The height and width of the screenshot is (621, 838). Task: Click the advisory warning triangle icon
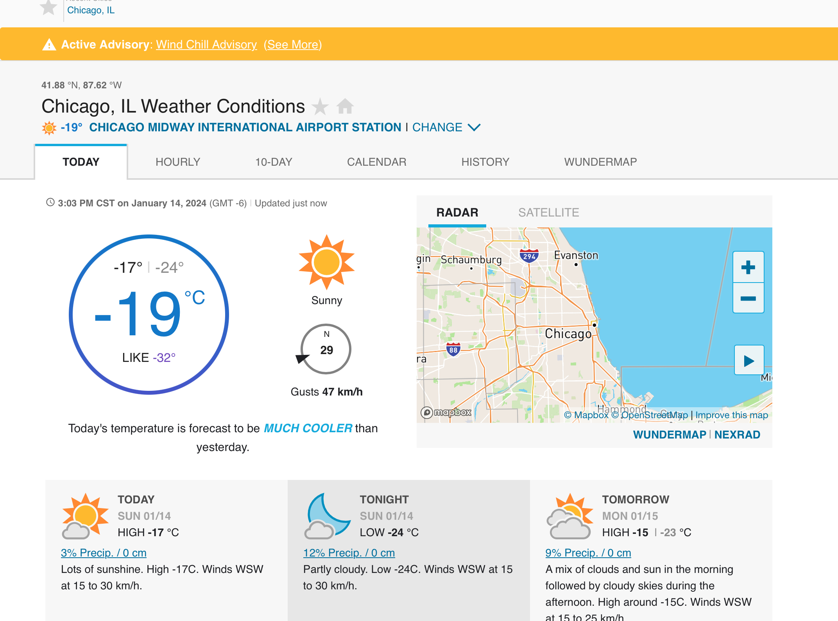(49, 45)
